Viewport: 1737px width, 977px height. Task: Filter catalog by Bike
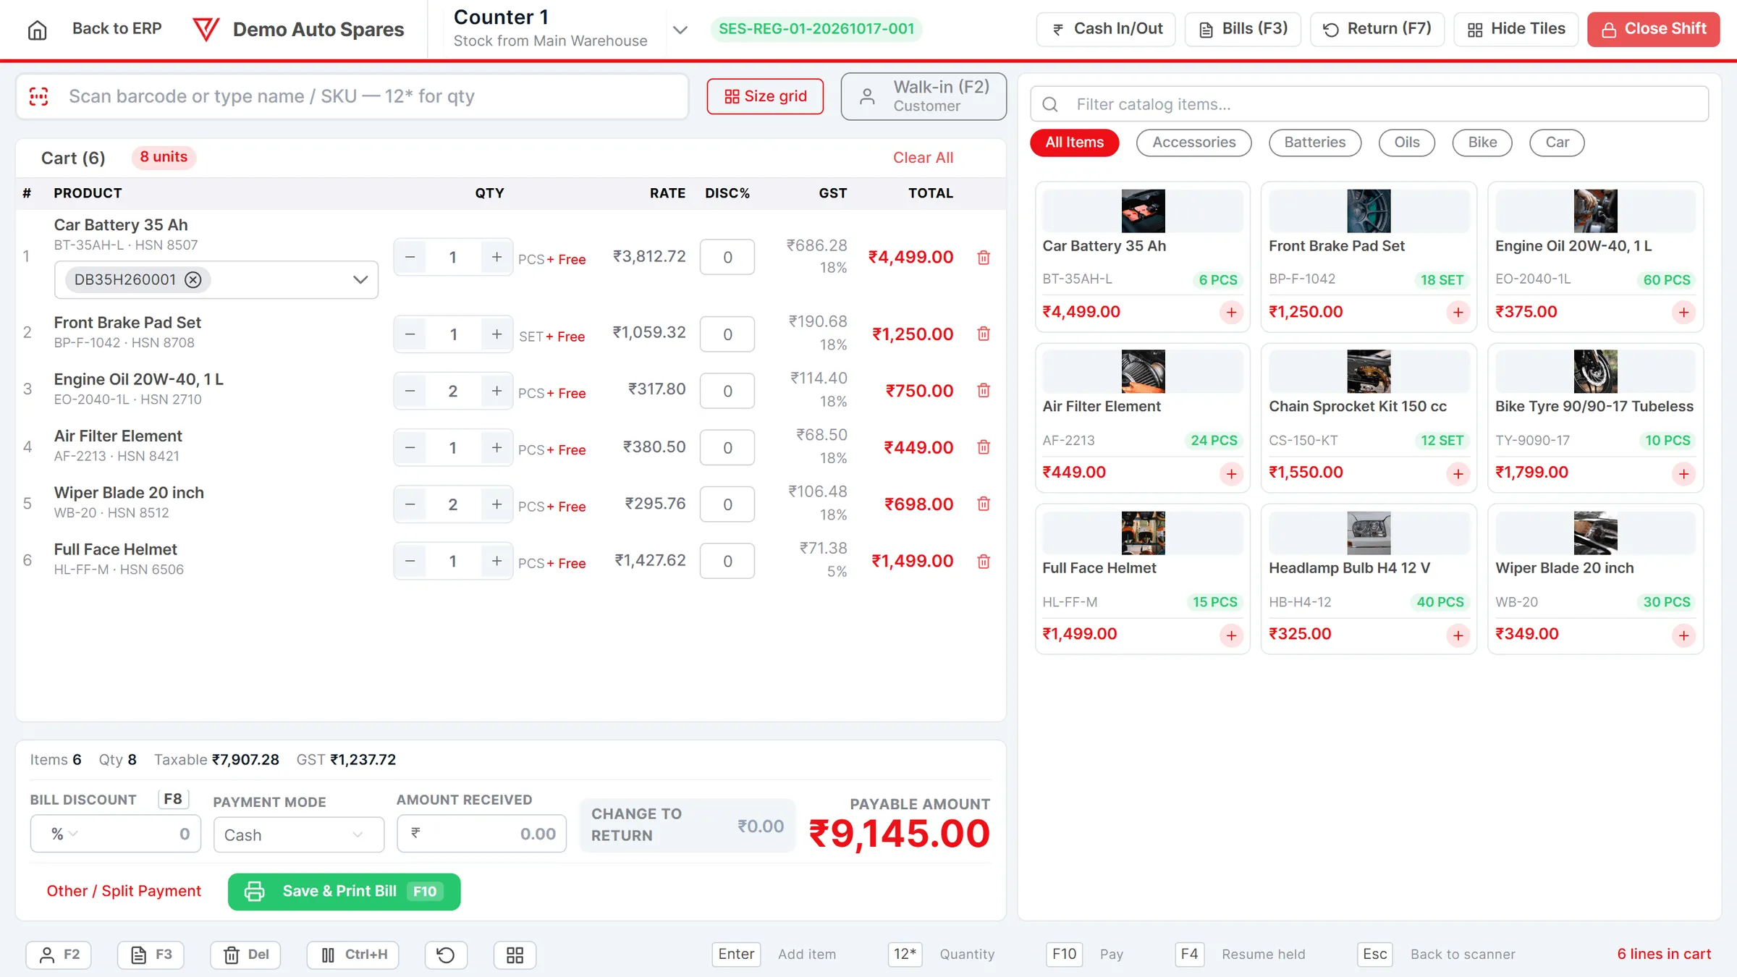1482,143
